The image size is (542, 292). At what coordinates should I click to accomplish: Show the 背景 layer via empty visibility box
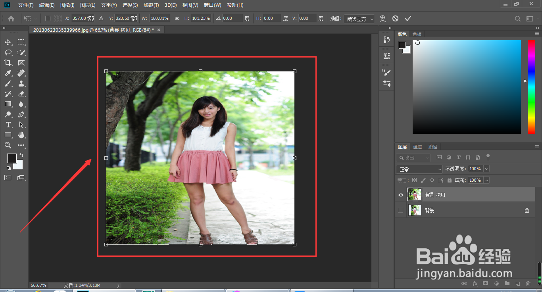coord(401,210)
